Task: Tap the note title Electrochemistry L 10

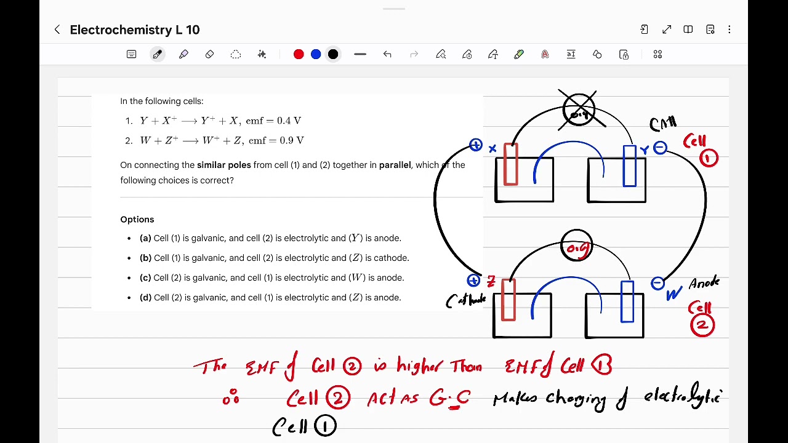Action: click(x=135, y=30)
